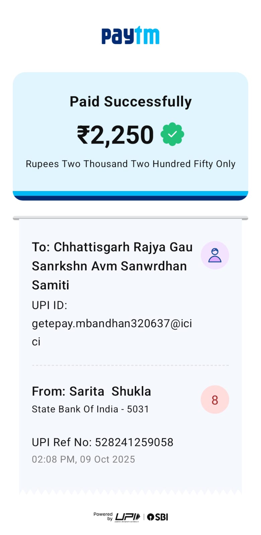Click the dashed divider above sender details

click(130, 365)
